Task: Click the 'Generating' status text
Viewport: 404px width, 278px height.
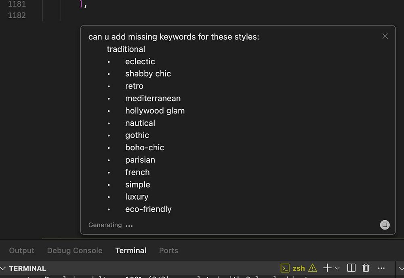Action: (105, 225)
